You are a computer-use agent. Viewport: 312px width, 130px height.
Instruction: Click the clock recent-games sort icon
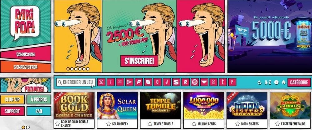coord(276,82)
